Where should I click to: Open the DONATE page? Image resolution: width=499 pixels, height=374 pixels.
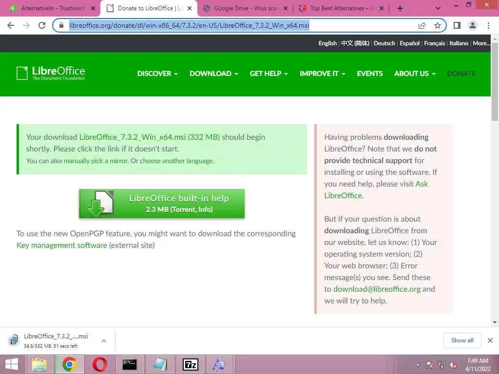[461, 74]
